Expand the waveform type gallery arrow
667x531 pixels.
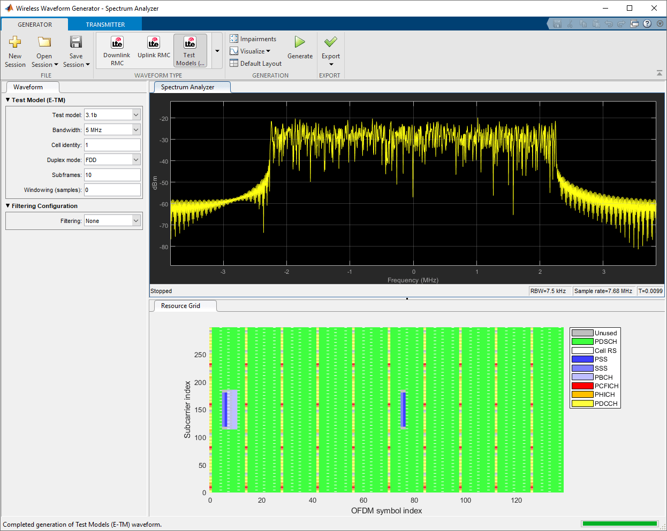[217, 51]
